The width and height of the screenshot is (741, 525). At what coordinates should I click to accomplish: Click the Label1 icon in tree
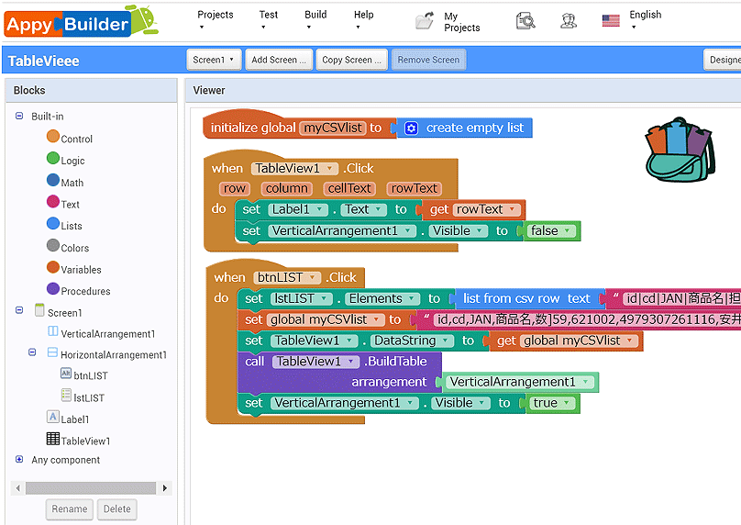[53, 417]
